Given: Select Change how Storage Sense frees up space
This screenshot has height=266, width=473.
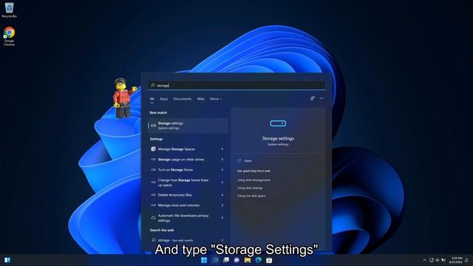Looking at the screenshot, I should [x=183, y=183].
